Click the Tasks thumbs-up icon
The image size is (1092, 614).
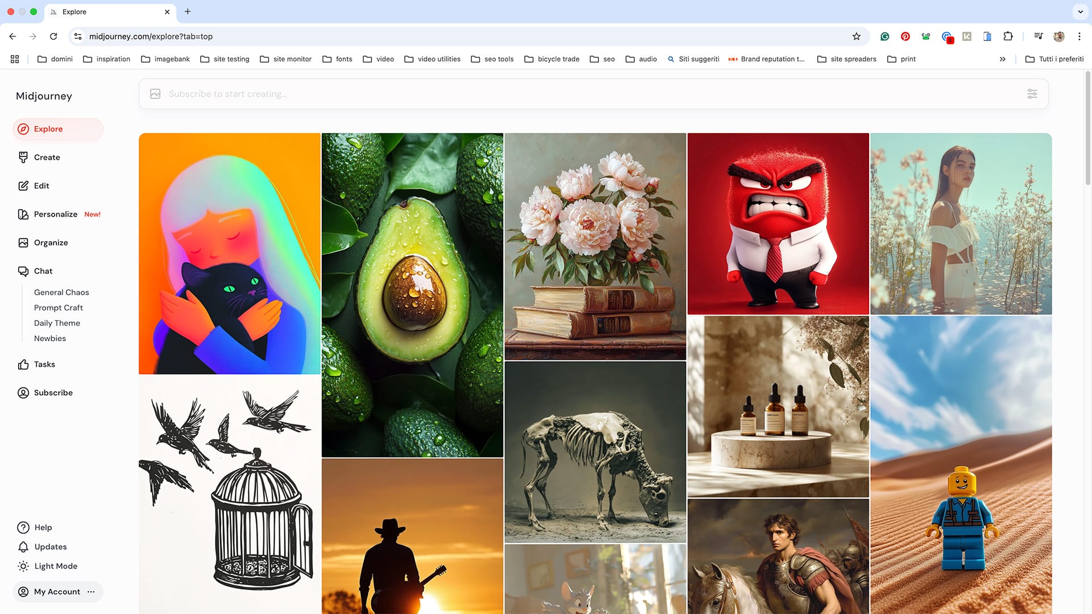pyautogui.click(x=23, y=364)
